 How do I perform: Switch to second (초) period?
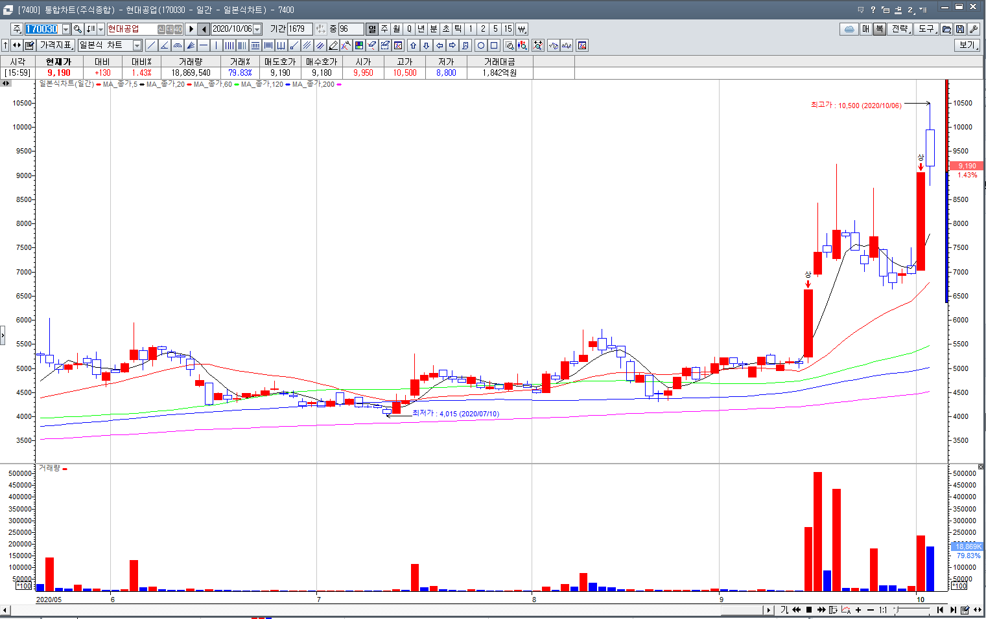click(446, 29)
